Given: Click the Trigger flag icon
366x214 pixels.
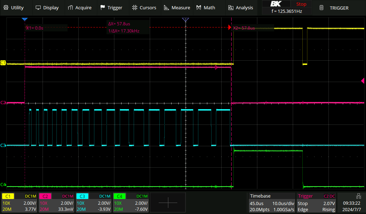Looking at the screenshot, I should [x=103, y=8].
